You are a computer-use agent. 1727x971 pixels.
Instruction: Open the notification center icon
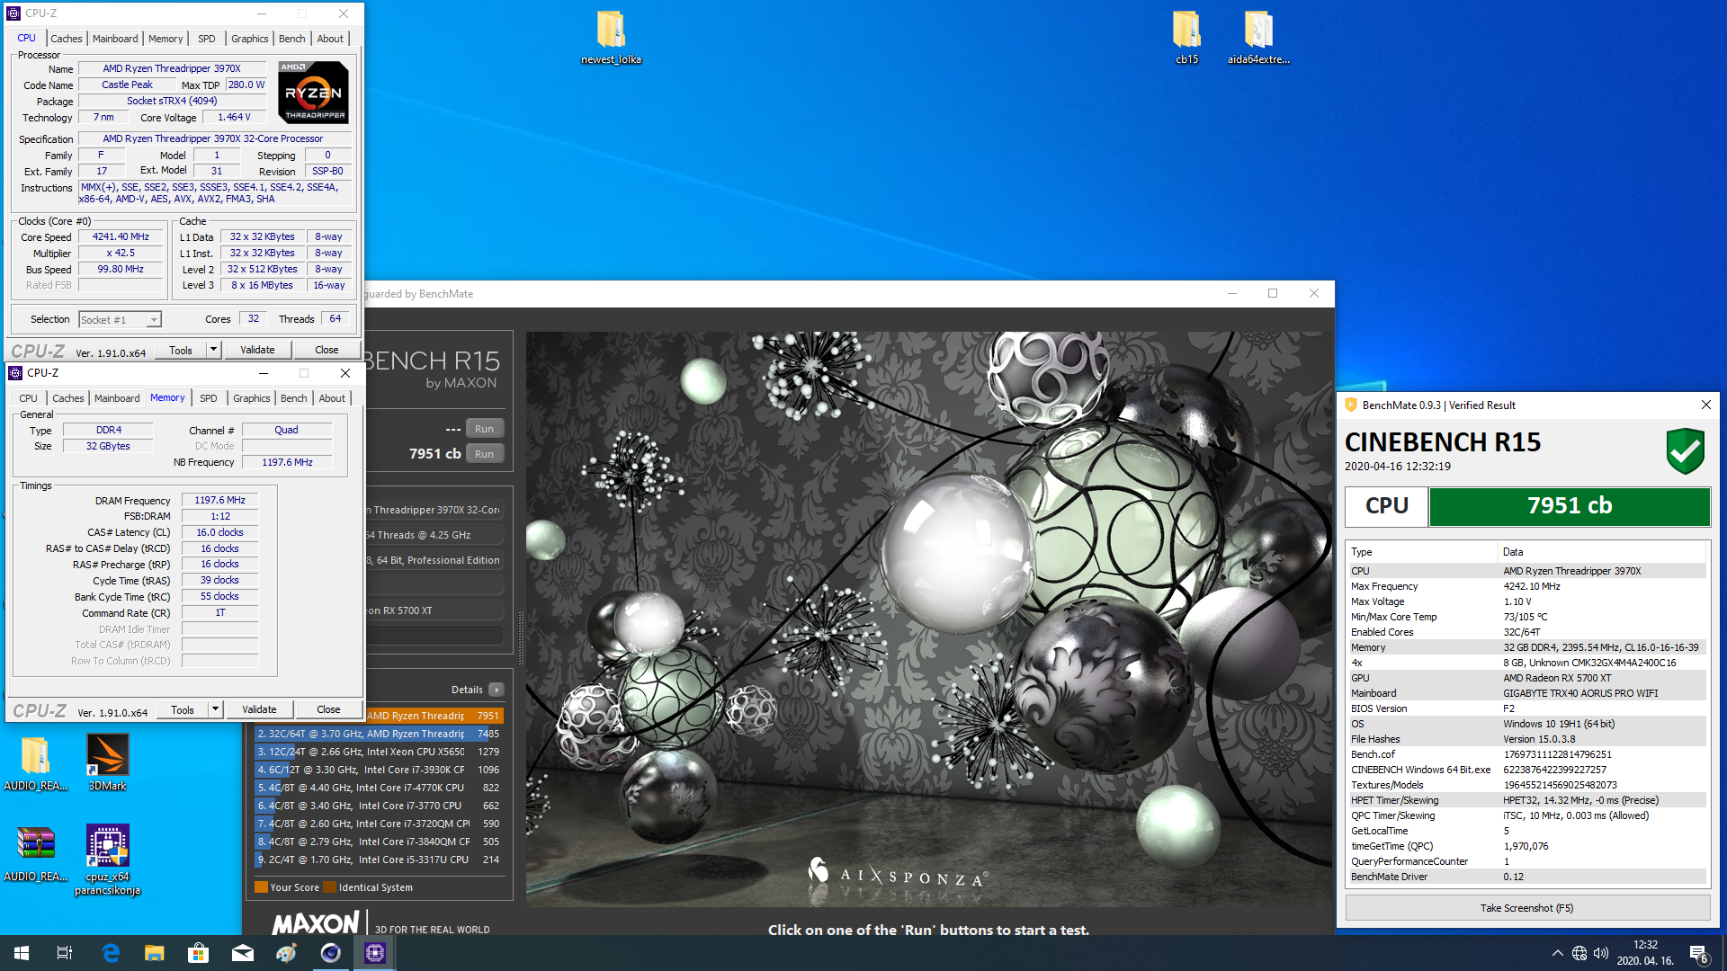(1698, 953)
